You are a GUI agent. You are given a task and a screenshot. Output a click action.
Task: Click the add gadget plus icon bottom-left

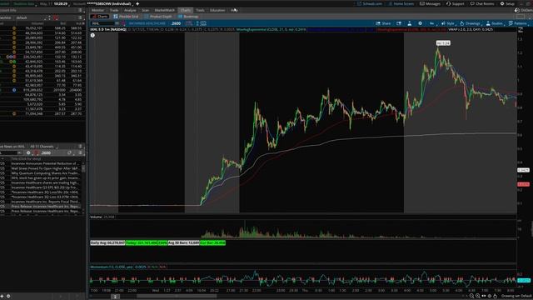(x=2, y=297)
